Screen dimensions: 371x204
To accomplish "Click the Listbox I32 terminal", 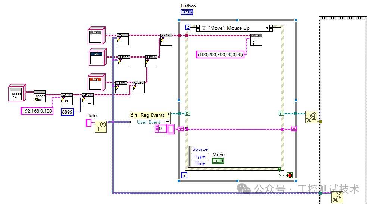I will [187, 12].
